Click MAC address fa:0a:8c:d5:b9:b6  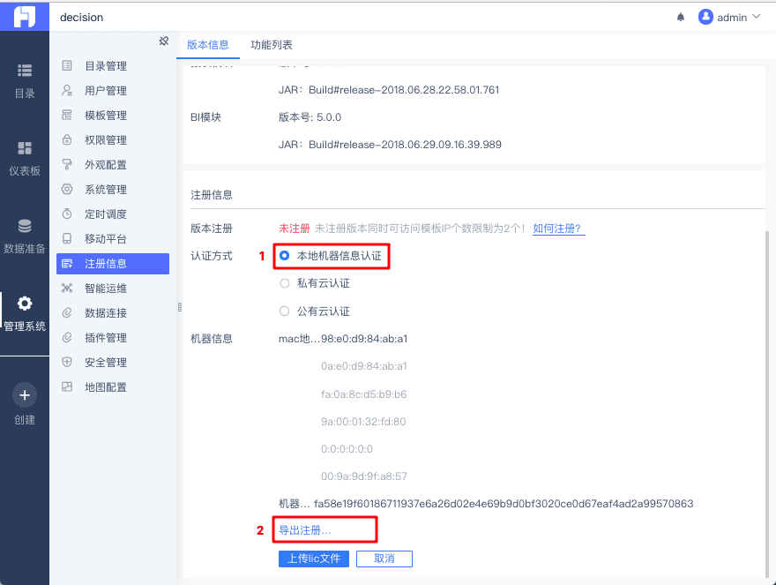click(363, 394)
